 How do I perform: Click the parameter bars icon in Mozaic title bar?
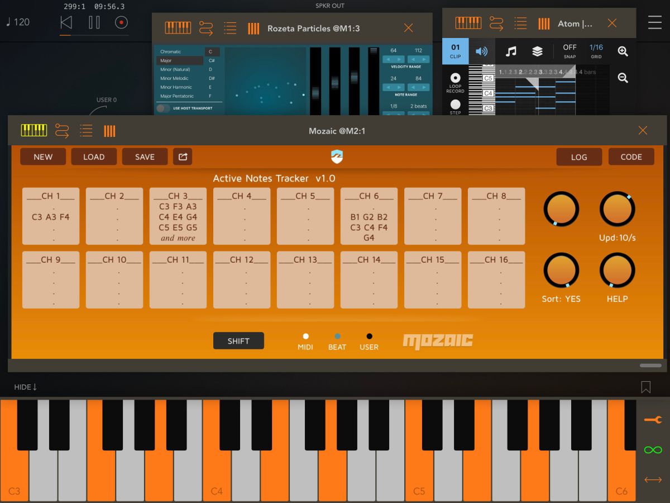[x=109, y=131]
